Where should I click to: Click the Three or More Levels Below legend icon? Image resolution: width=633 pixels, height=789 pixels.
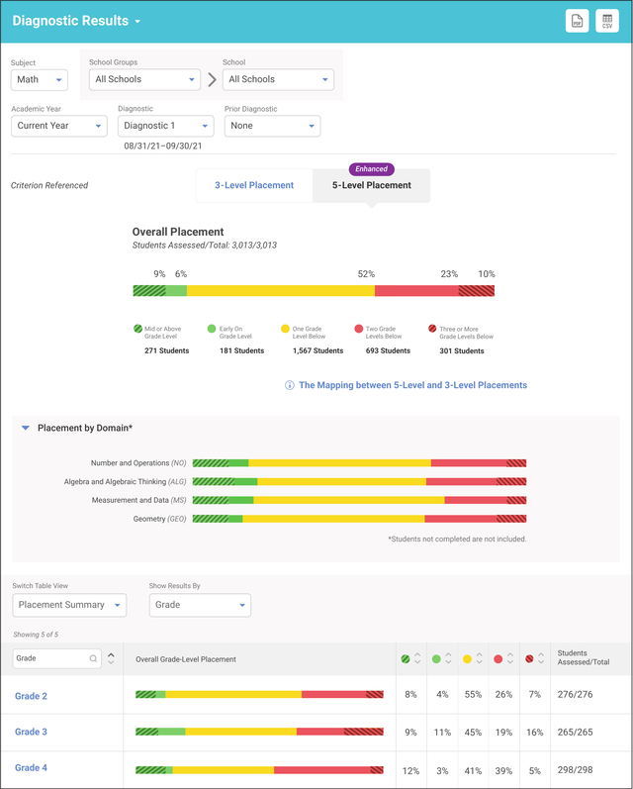click(x=432, y=329)
